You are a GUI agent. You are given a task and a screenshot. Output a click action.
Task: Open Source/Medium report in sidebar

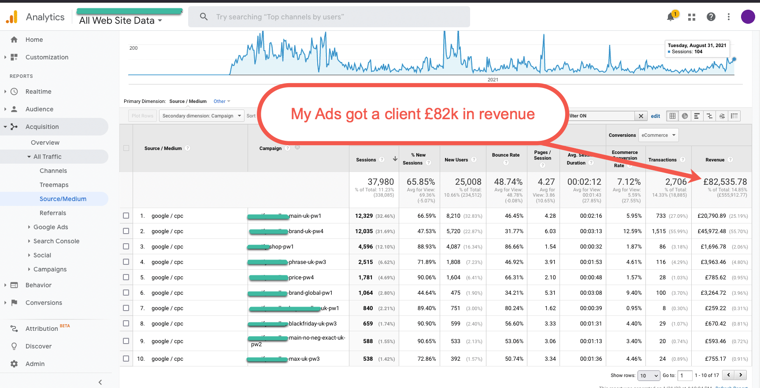coord(63,199)
